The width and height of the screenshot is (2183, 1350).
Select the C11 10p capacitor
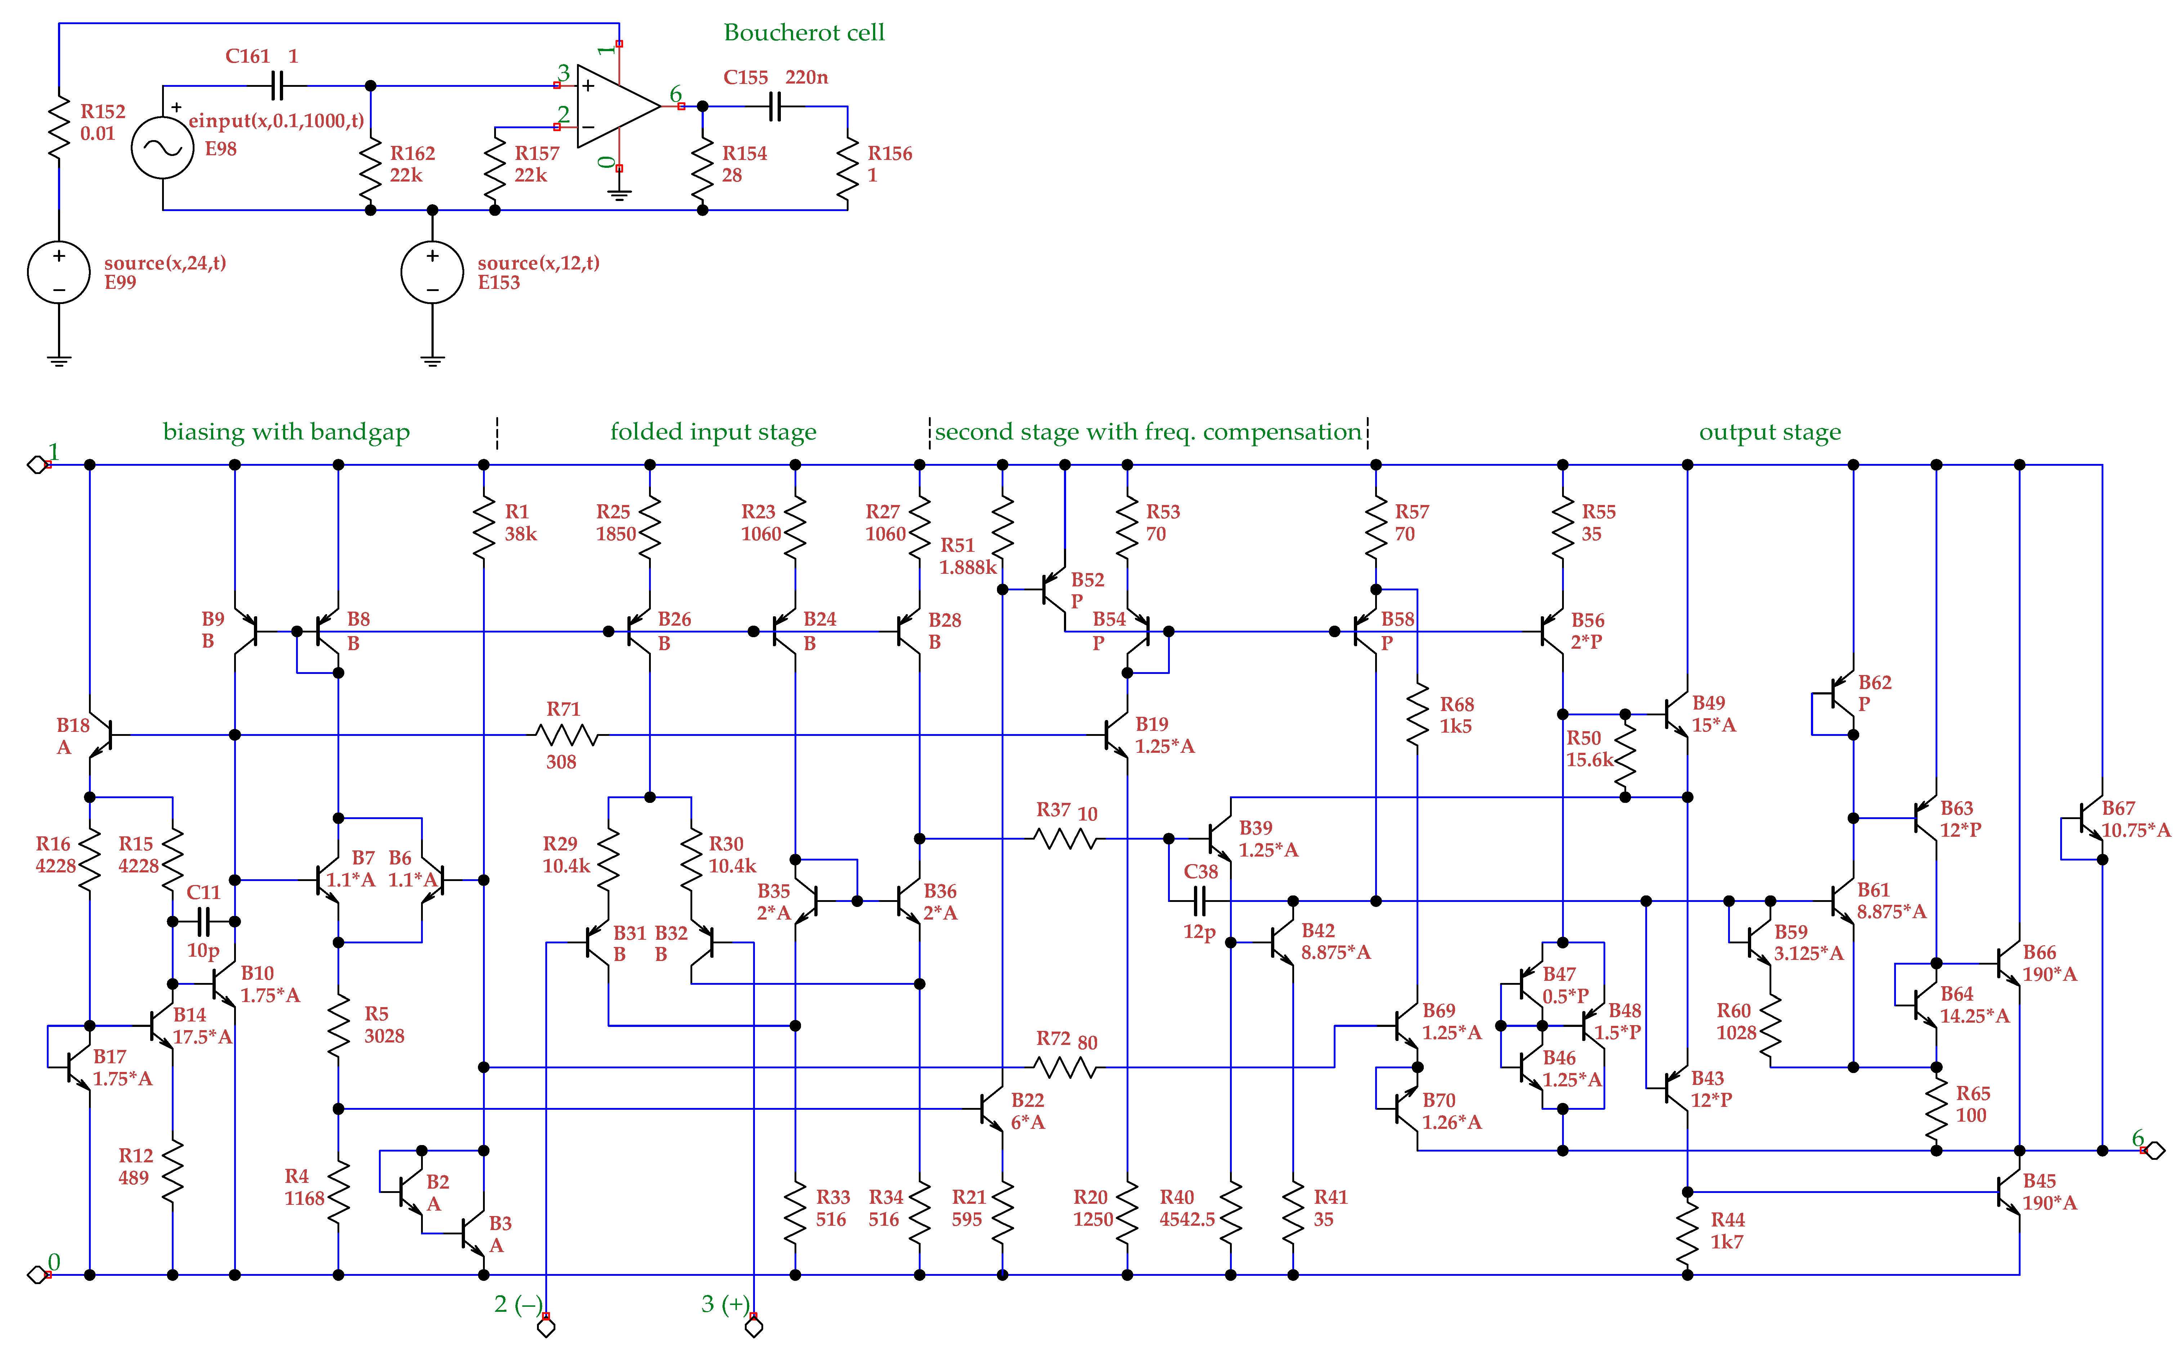coord(203,921)
